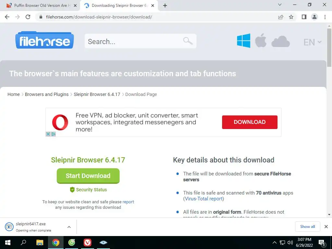Open Windows Start menu

point(8,243)
